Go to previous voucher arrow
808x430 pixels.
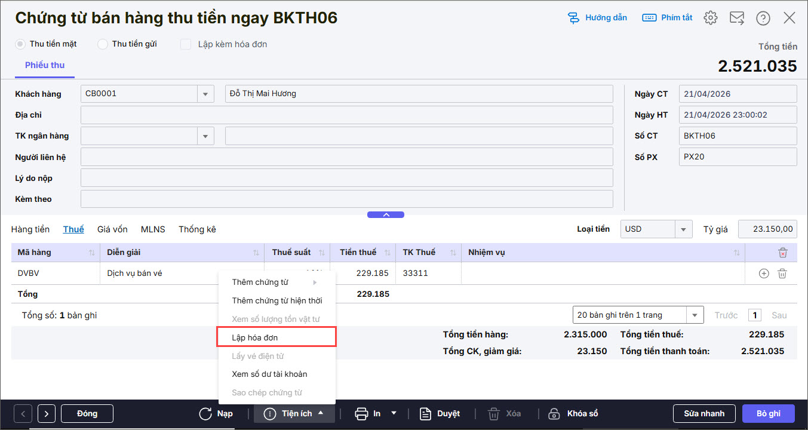[x=23, y=413]
